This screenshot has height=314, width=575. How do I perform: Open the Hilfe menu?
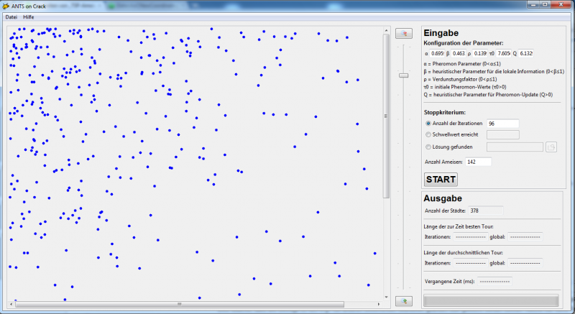pos(29,17)
